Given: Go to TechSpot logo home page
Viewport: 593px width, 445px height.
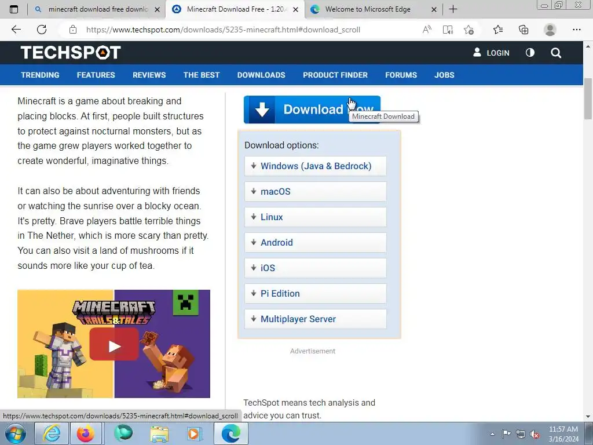Looking at the screenshot, I should coord(71,52).
